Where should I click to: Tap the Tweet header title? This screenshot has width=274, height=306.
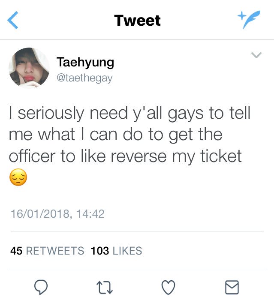click(137, 20)
